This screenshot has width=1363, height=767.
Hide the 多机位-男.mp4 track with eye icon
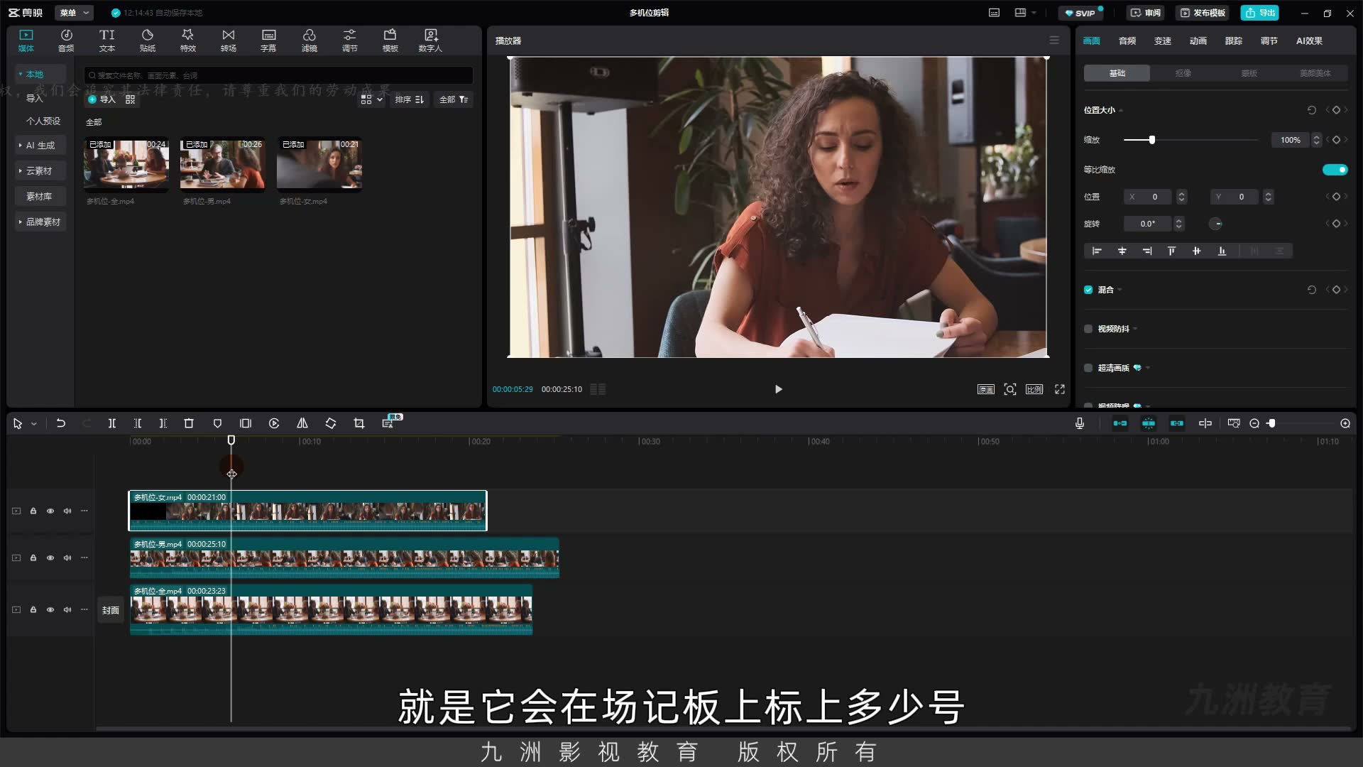(x=50, y=558)
